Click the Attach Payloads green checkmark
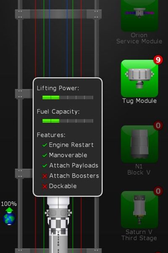Screen dimensions: 168x253 45,166
